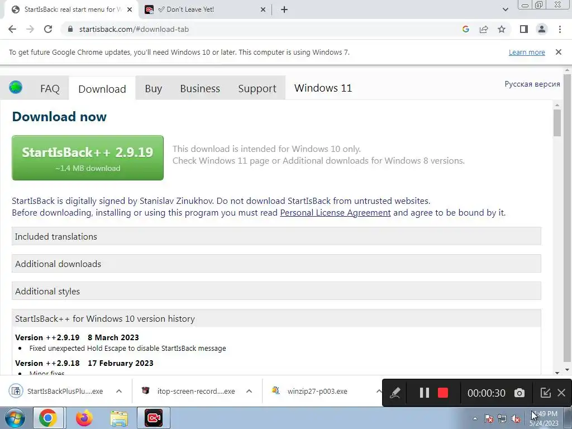The height and width of the screenshot is (429, 572).
Task: Switch to Русская версия
Action: (532, 84)
